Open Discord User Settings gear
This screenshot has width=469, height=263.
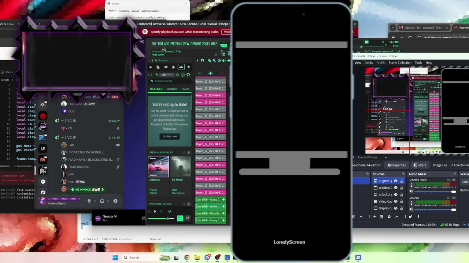[x=115, y=201]
